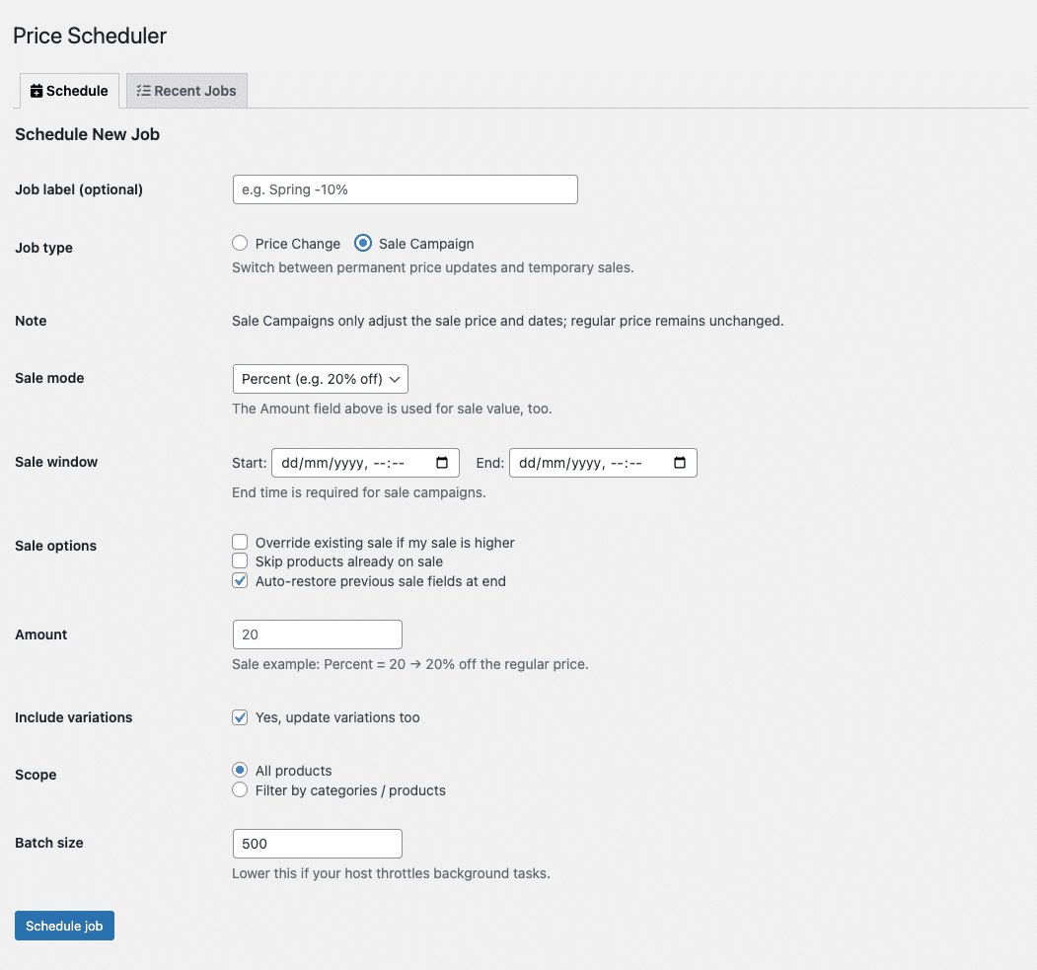Choose Filter by categories / products
This screenshot has width=1037, height=970.
click(240, 790)
